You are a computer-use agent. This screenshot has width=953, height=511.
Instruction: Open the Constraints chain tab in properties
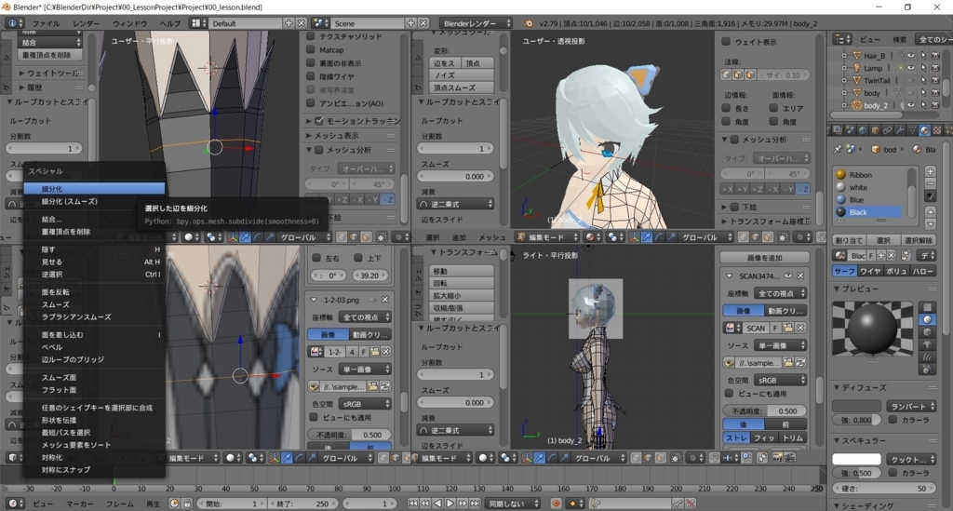pyautogui.click(x=887, y=130)
